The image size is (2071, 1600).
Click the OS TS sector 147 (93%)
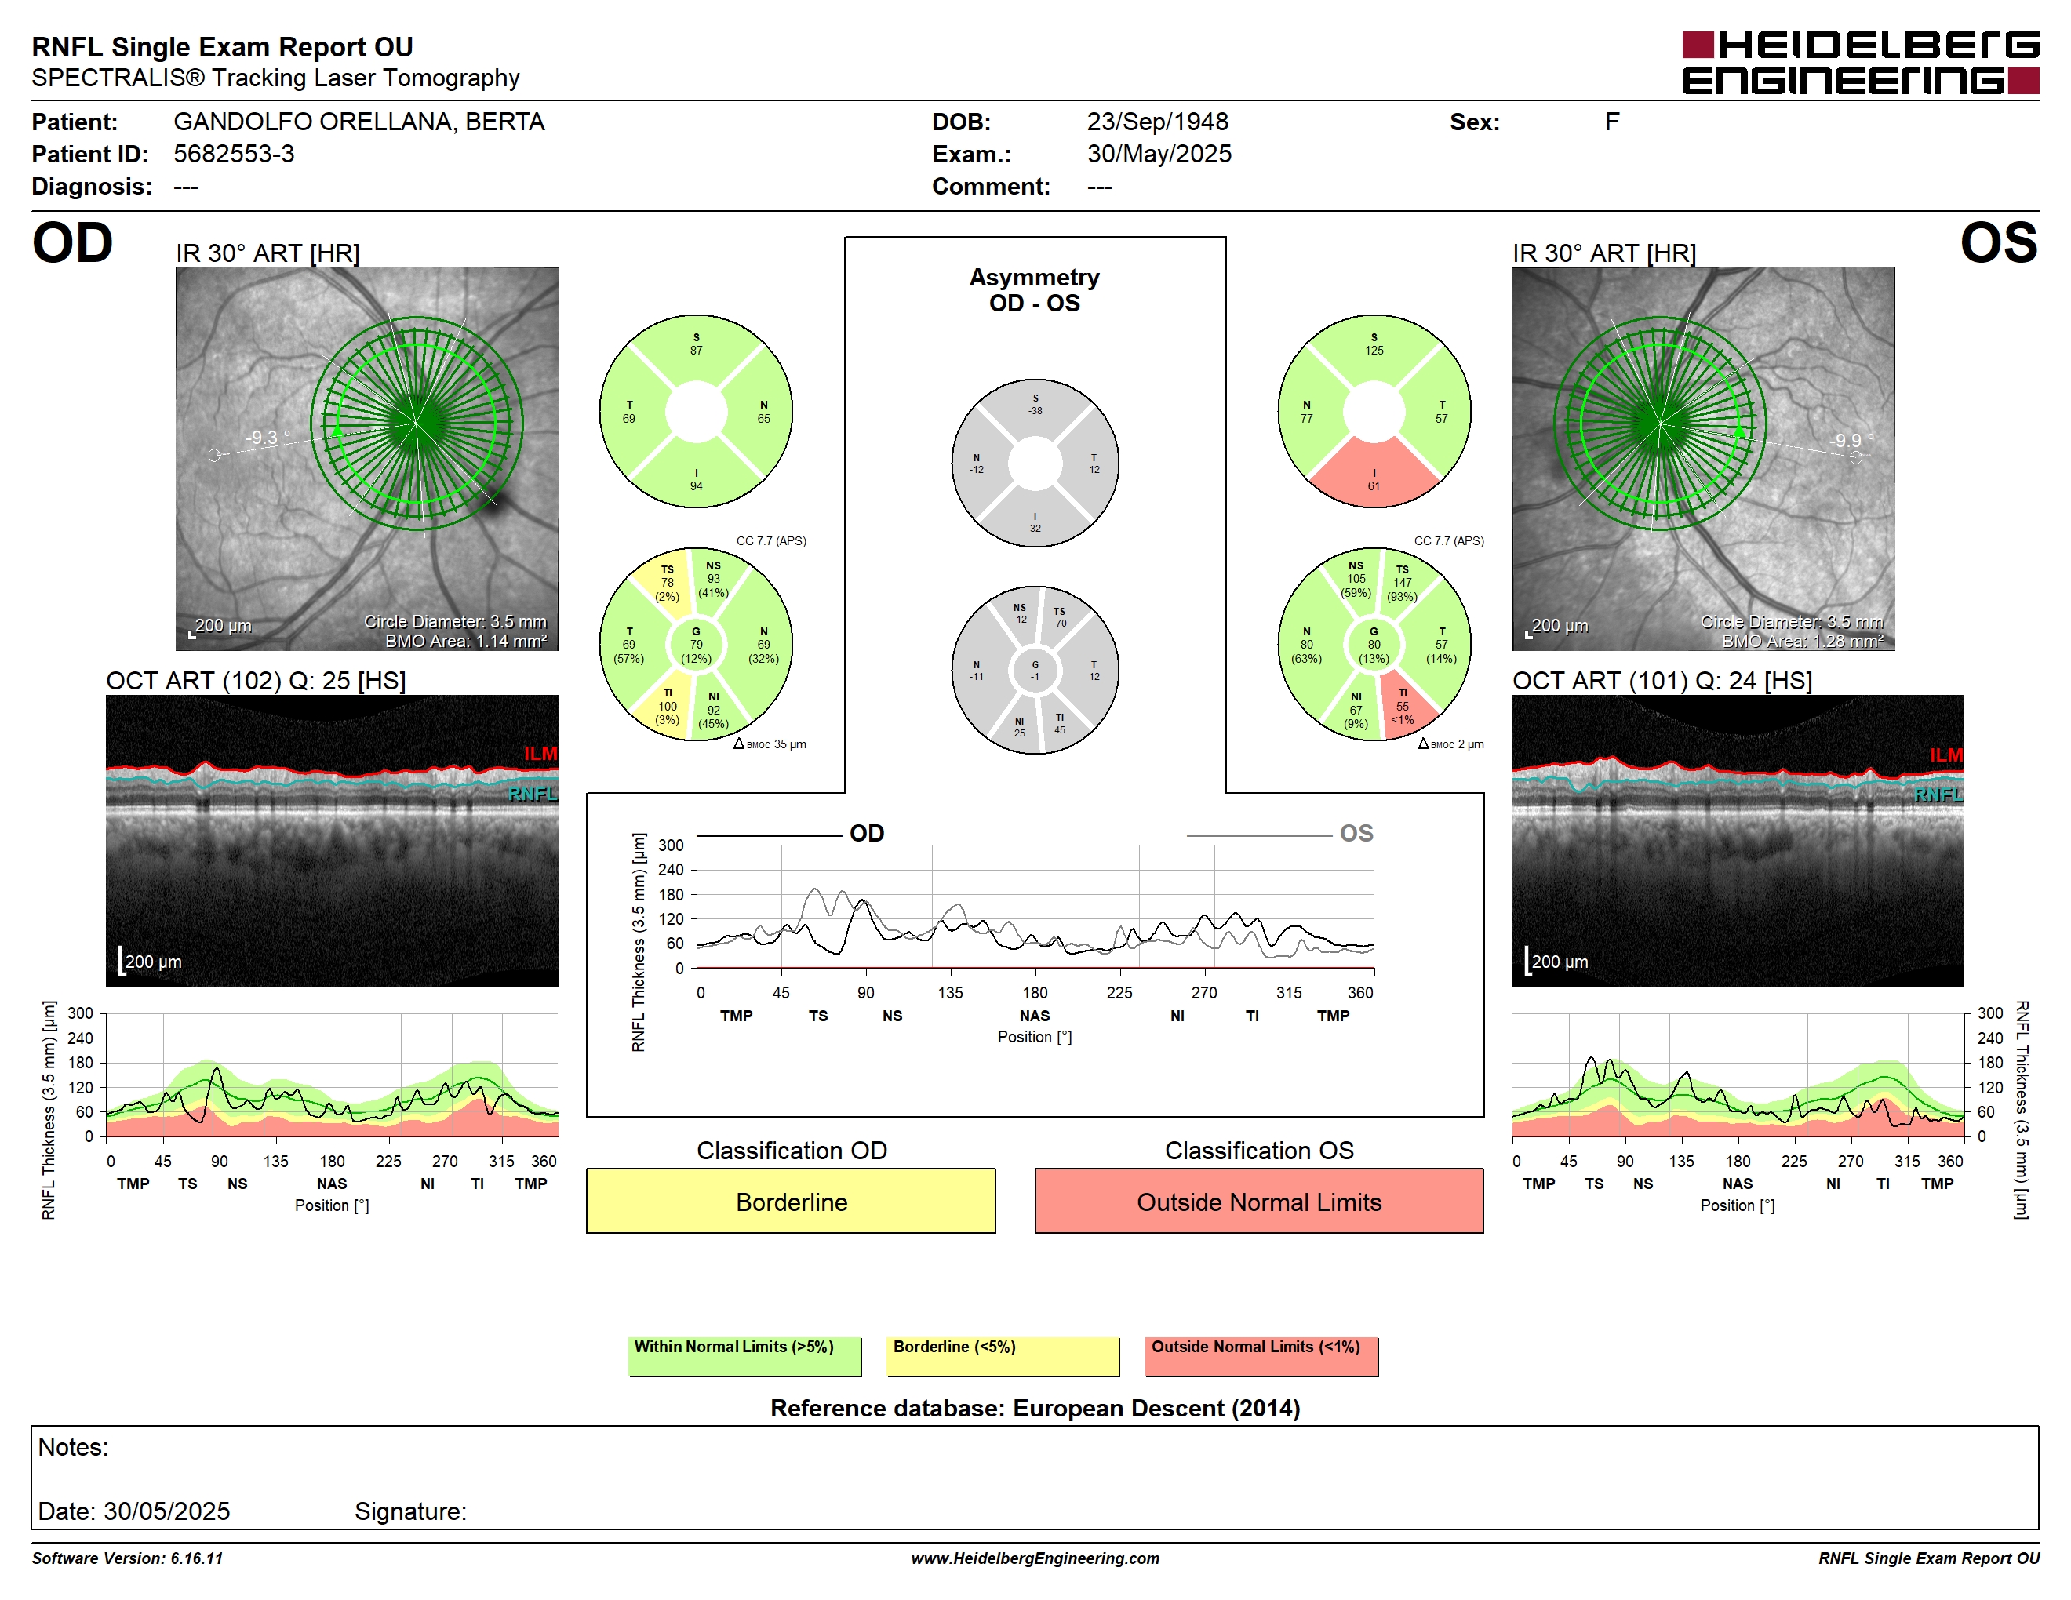coord(1403,583)
